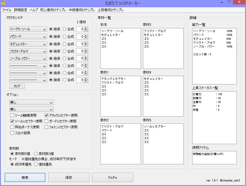Enable ガードレセプター使用
Image resolution: width=246 pixels, height=186 pixels.
pyautogui.click(x=60, y=121)
